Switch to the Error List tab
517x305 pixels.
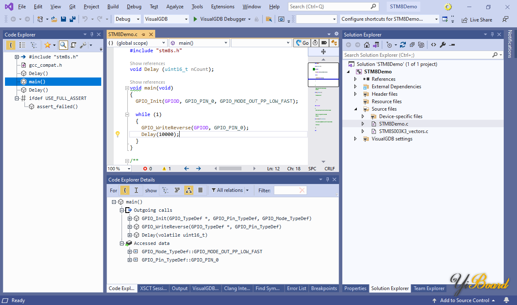pos(297,288)
